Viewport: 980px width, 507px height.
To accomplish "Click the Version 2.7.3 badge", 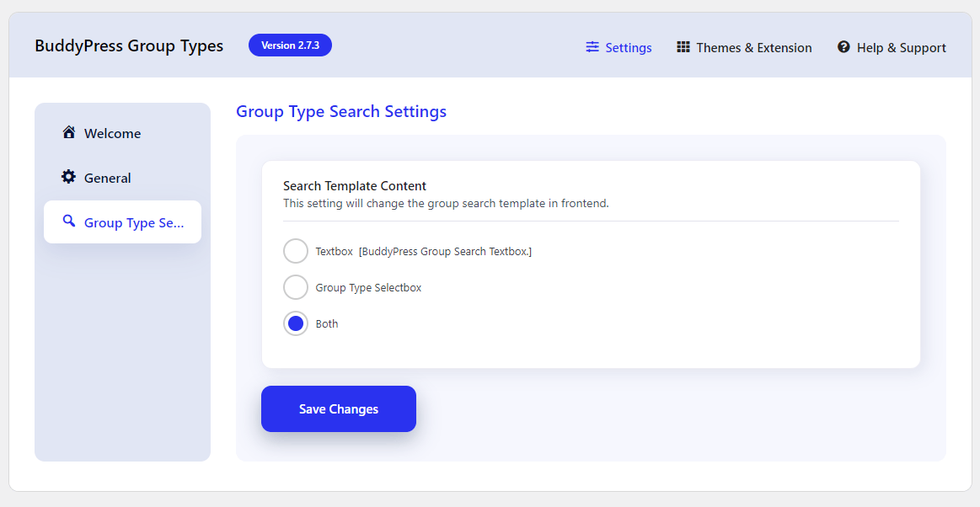I will 290,45.
